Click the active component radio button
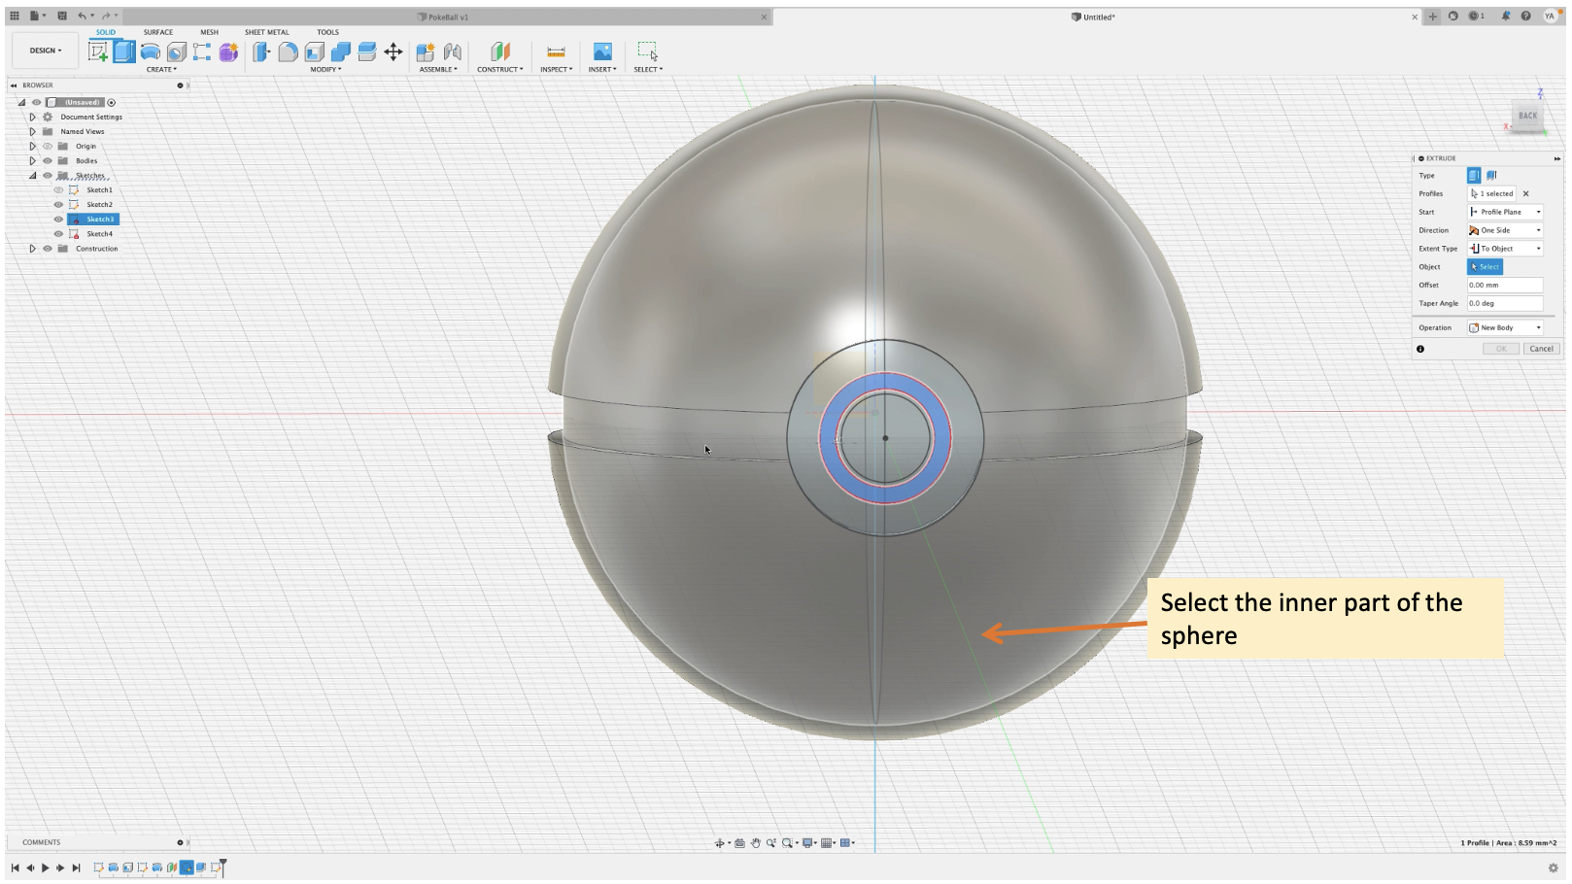The width and height of the screenshot is (1572, 884). pyautogui.click(x=112, y=102)
